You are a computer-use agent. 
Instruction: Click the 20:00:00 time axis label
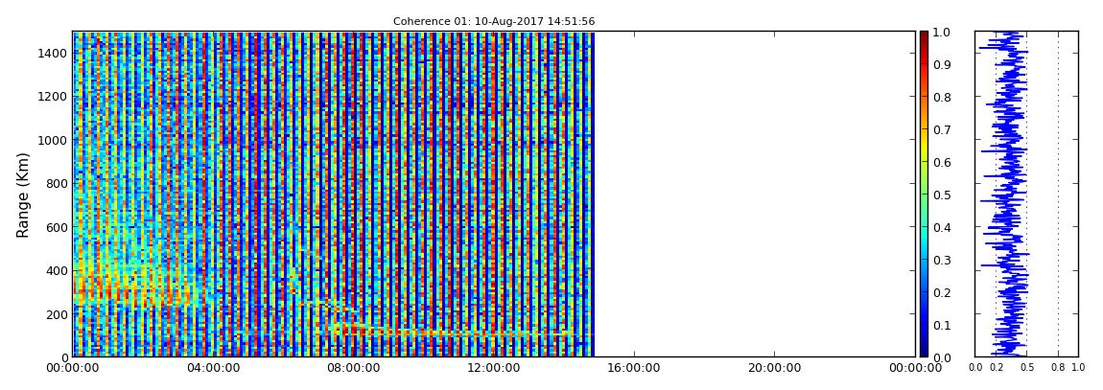[774, 368]
